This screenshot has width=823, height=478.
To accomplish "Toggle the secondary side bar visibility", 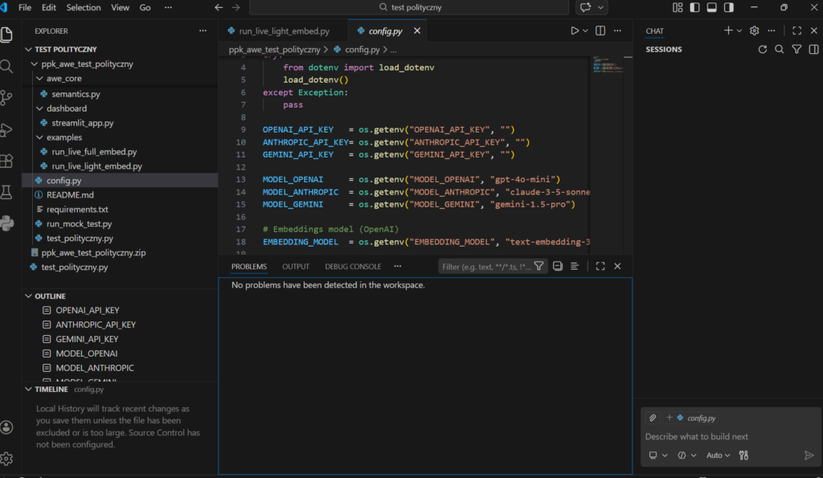I will coord(729,8).
